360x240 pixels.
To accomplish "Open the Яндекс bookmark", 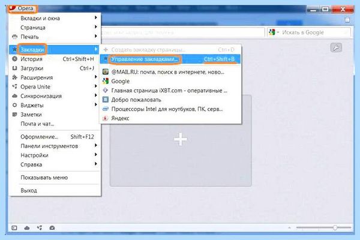I will [170, 118].
